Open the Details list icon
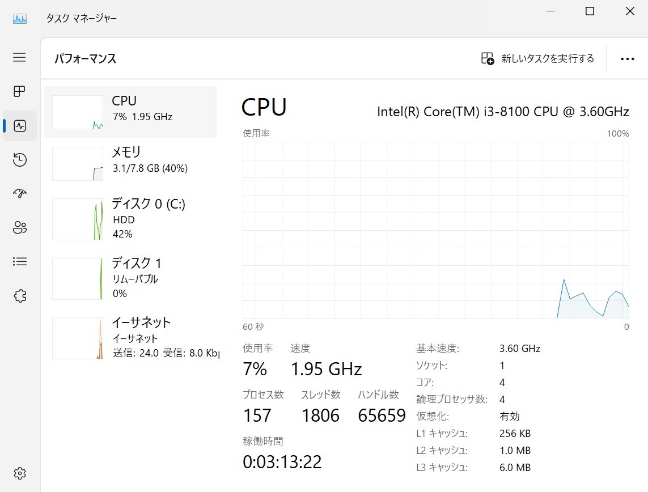648x492 pixels. click(x=20, y=262)
